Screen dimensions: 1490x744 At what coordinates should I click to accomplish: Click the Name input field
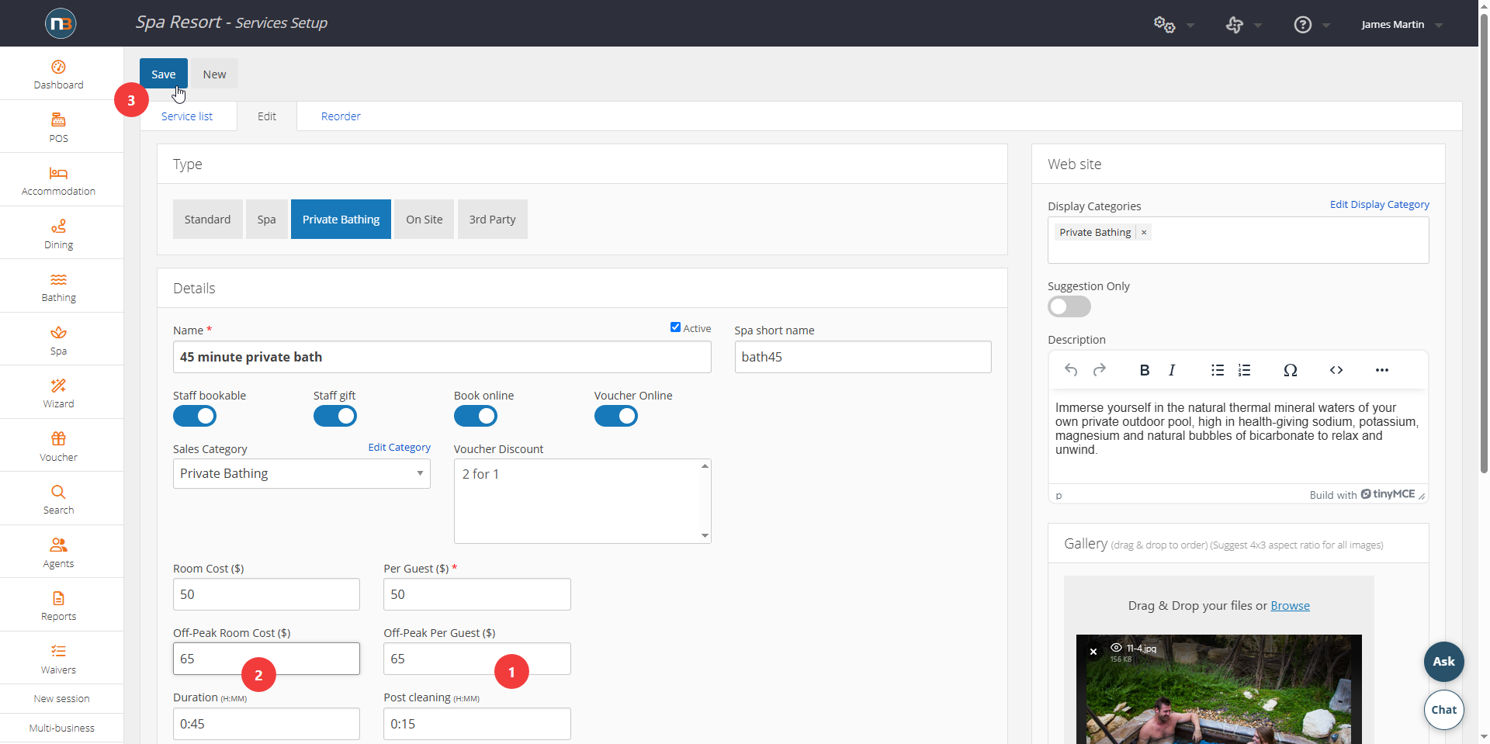point(442,357)
